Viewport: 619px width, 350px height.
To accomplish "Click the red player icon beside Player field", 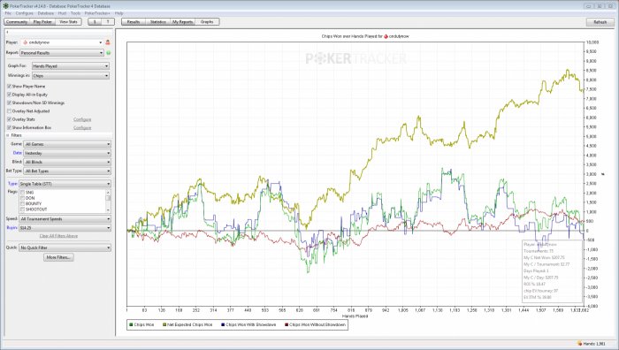I will tap(108, 42).
